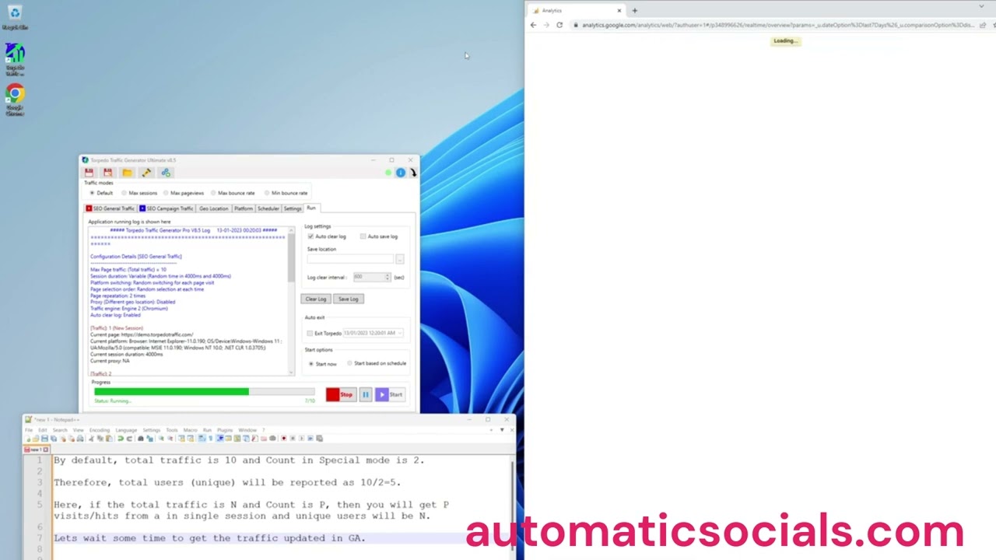Open the Scheduler tab

268,208
